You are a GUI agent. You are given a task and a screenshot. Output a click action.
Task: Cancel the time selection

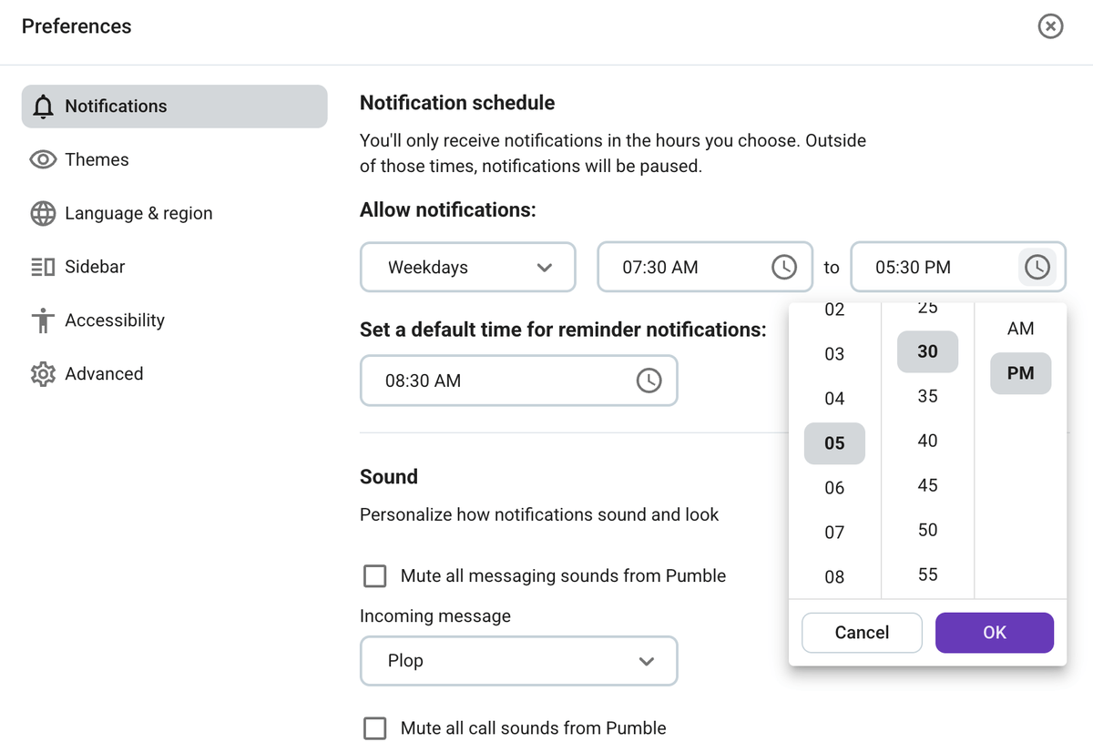861,632
